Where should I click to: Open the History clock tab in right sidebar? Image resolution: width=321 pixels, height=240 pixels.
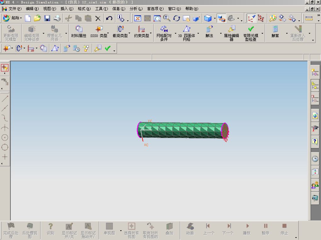(x=315, y=159)
